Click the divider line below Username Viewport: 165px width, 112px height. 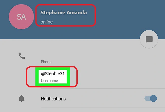[103, 89]
